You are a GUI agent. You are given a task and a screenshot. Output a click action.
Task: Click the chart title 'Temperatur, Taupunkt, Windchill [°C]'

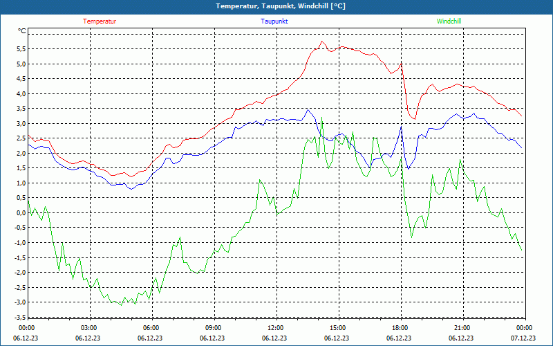pyautogui.click(x=281, y=6)
